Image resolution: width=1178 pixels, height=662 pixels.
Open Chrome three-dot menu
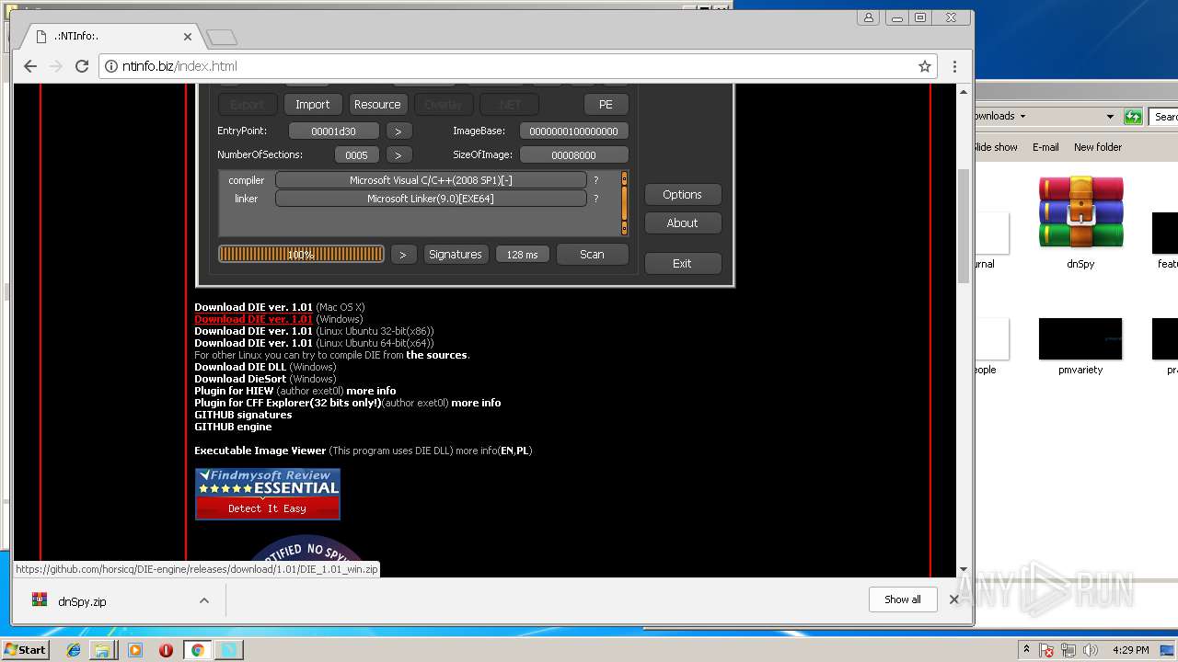pyautogui.click(x=954, y=66)
